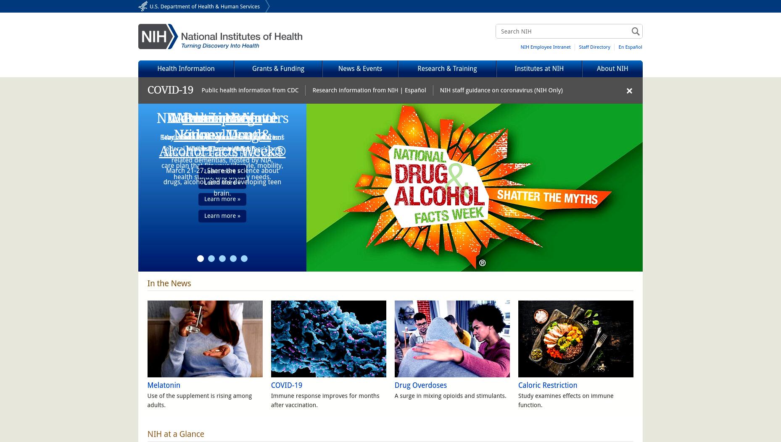This screenshot has height=442, width=781.
Task: Select the fifth carousel slide dot
Action: [x=244, y=259]
